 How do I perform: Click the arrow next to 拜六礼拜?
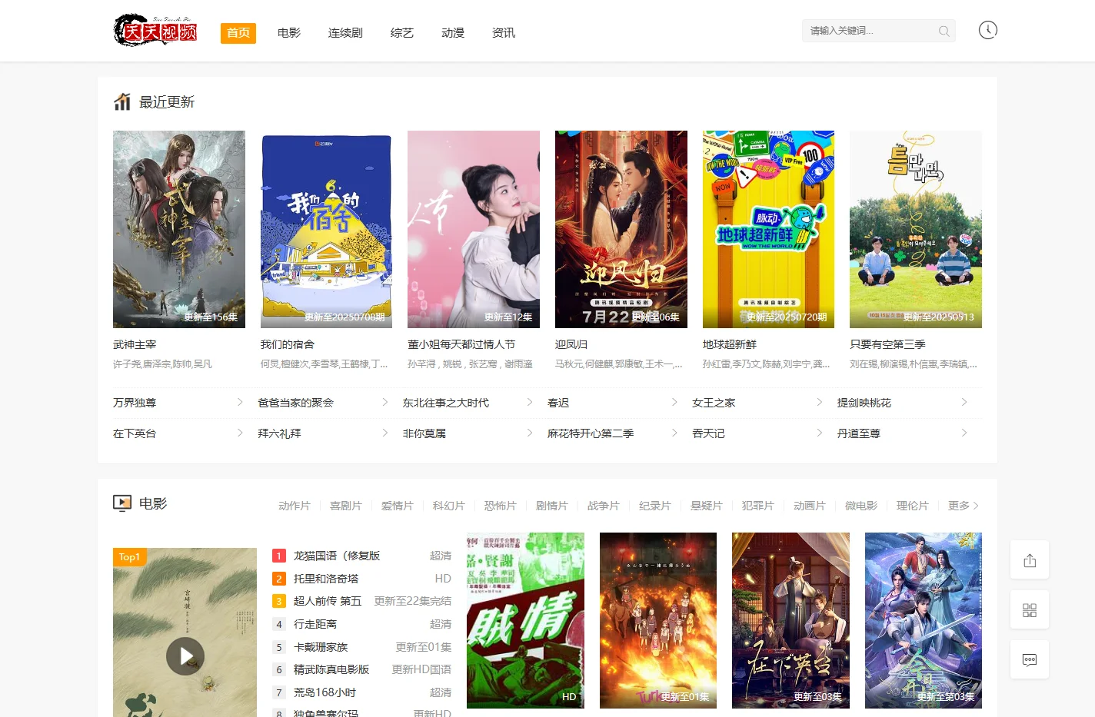click(385, 433)
